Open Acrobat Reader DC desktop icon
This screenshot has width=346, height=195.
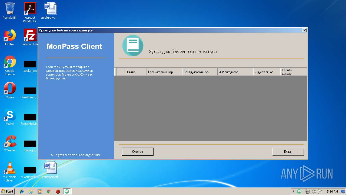(x=30, y=12)
